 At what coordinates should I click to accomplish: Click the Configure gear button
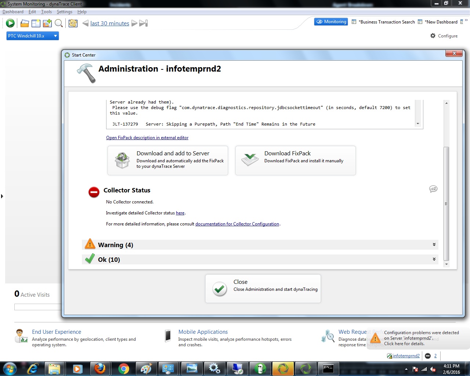pos(444,36)
